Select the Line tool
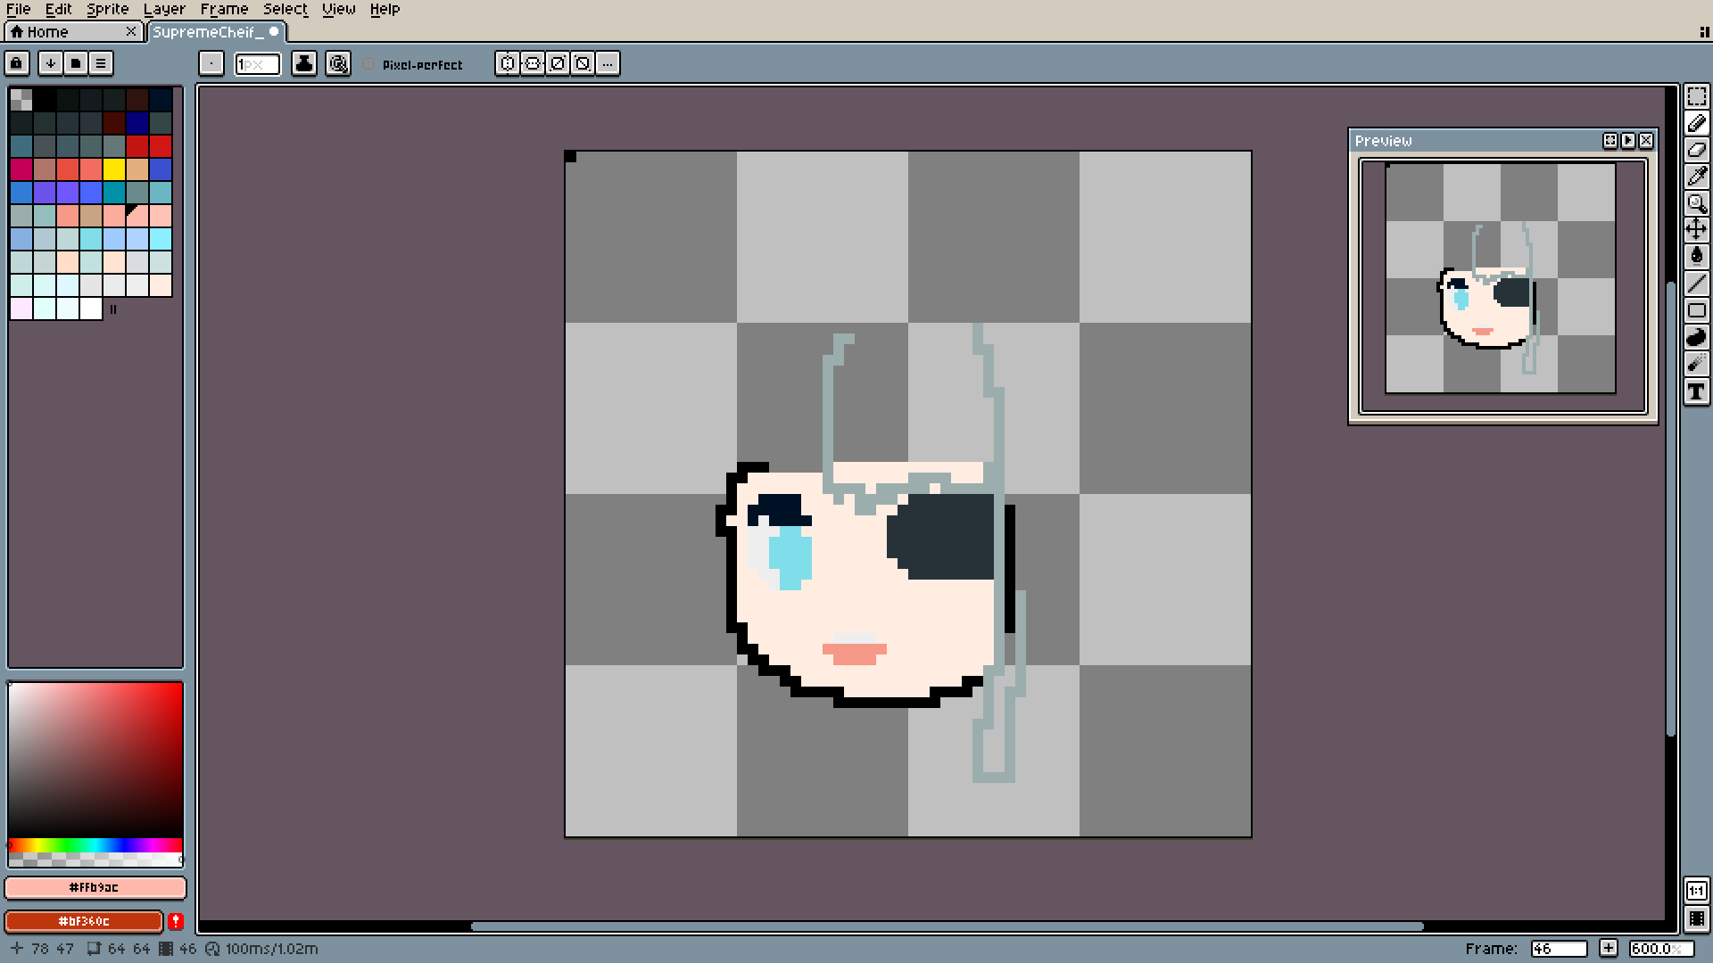The height and width of the screenshot is (963, 1713). tap(1696, 284)
